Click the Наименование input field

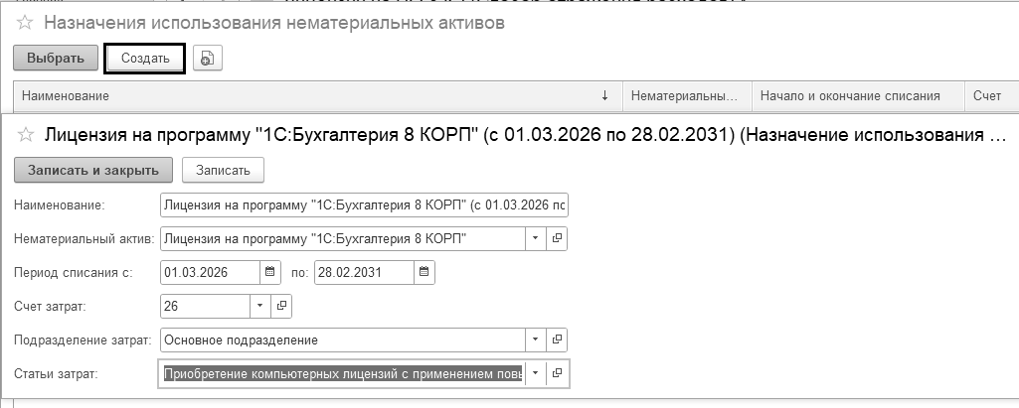click(364, 204)
